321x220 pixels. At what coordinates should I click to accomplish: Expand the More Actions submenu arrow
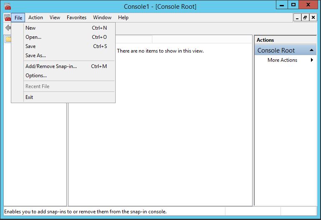[312, 60]
